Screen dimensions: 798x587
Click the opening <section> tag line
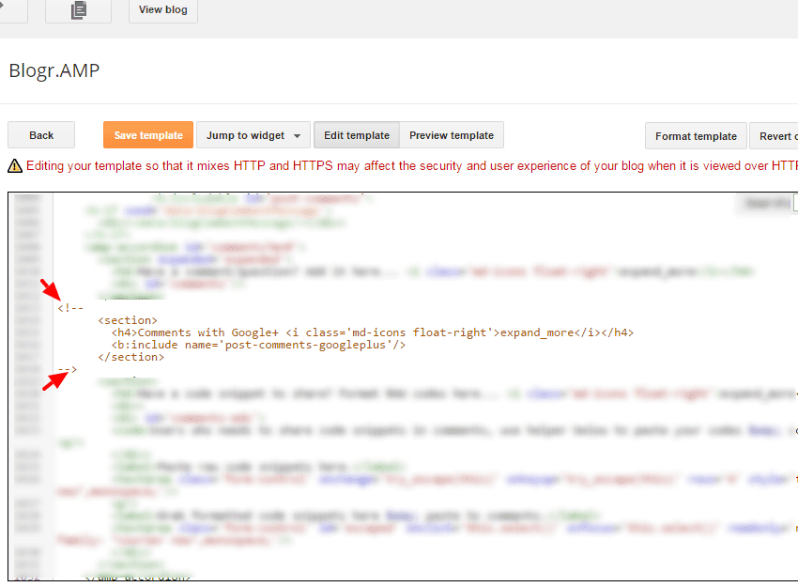point(128,320)
